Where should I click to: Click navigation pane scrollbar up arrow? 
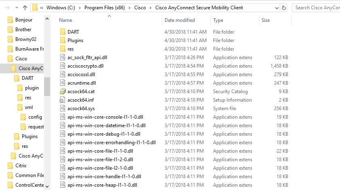pyautogui.click(x=47, y=19)
